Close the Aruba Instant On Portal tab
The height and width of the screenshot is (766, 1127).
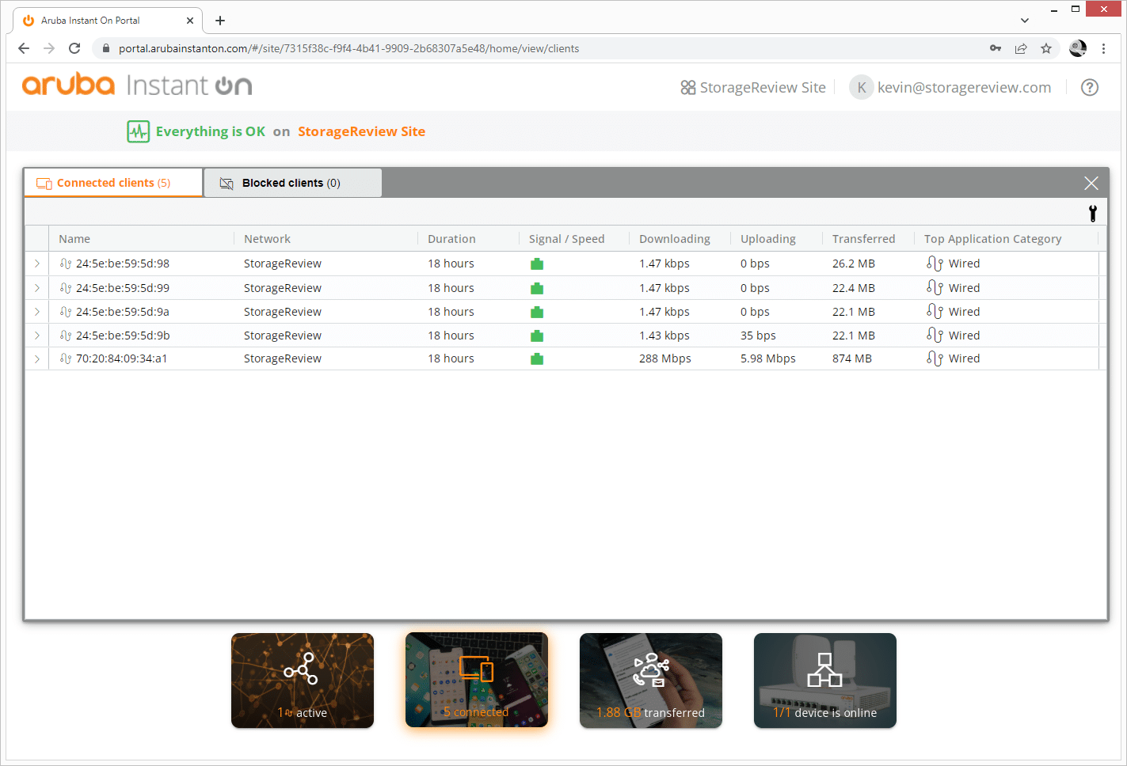[190, 21]
